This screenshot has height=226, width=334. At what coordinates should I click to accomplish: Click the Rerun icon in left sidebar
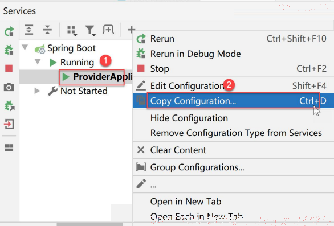[9, 31]
